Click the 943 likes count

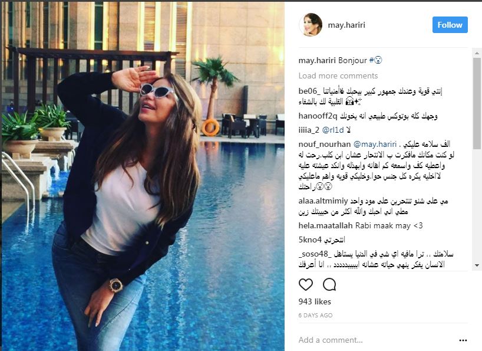click(x=315, y=301)
